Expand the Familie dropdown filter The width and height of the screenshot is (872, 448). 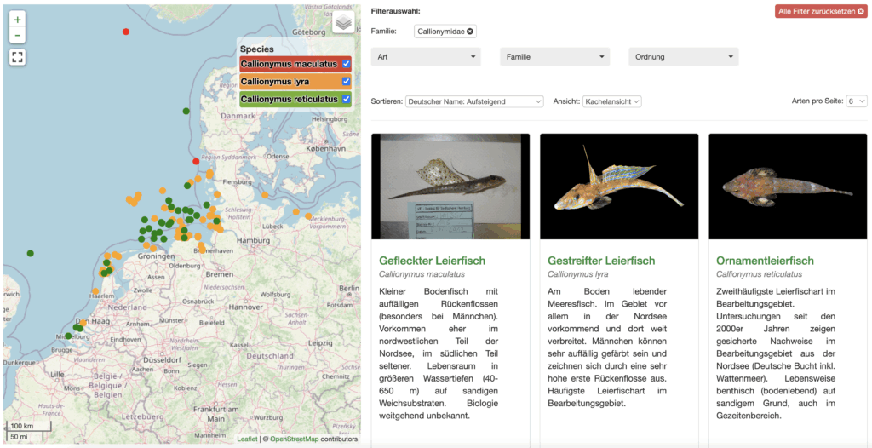coord(554,57)
